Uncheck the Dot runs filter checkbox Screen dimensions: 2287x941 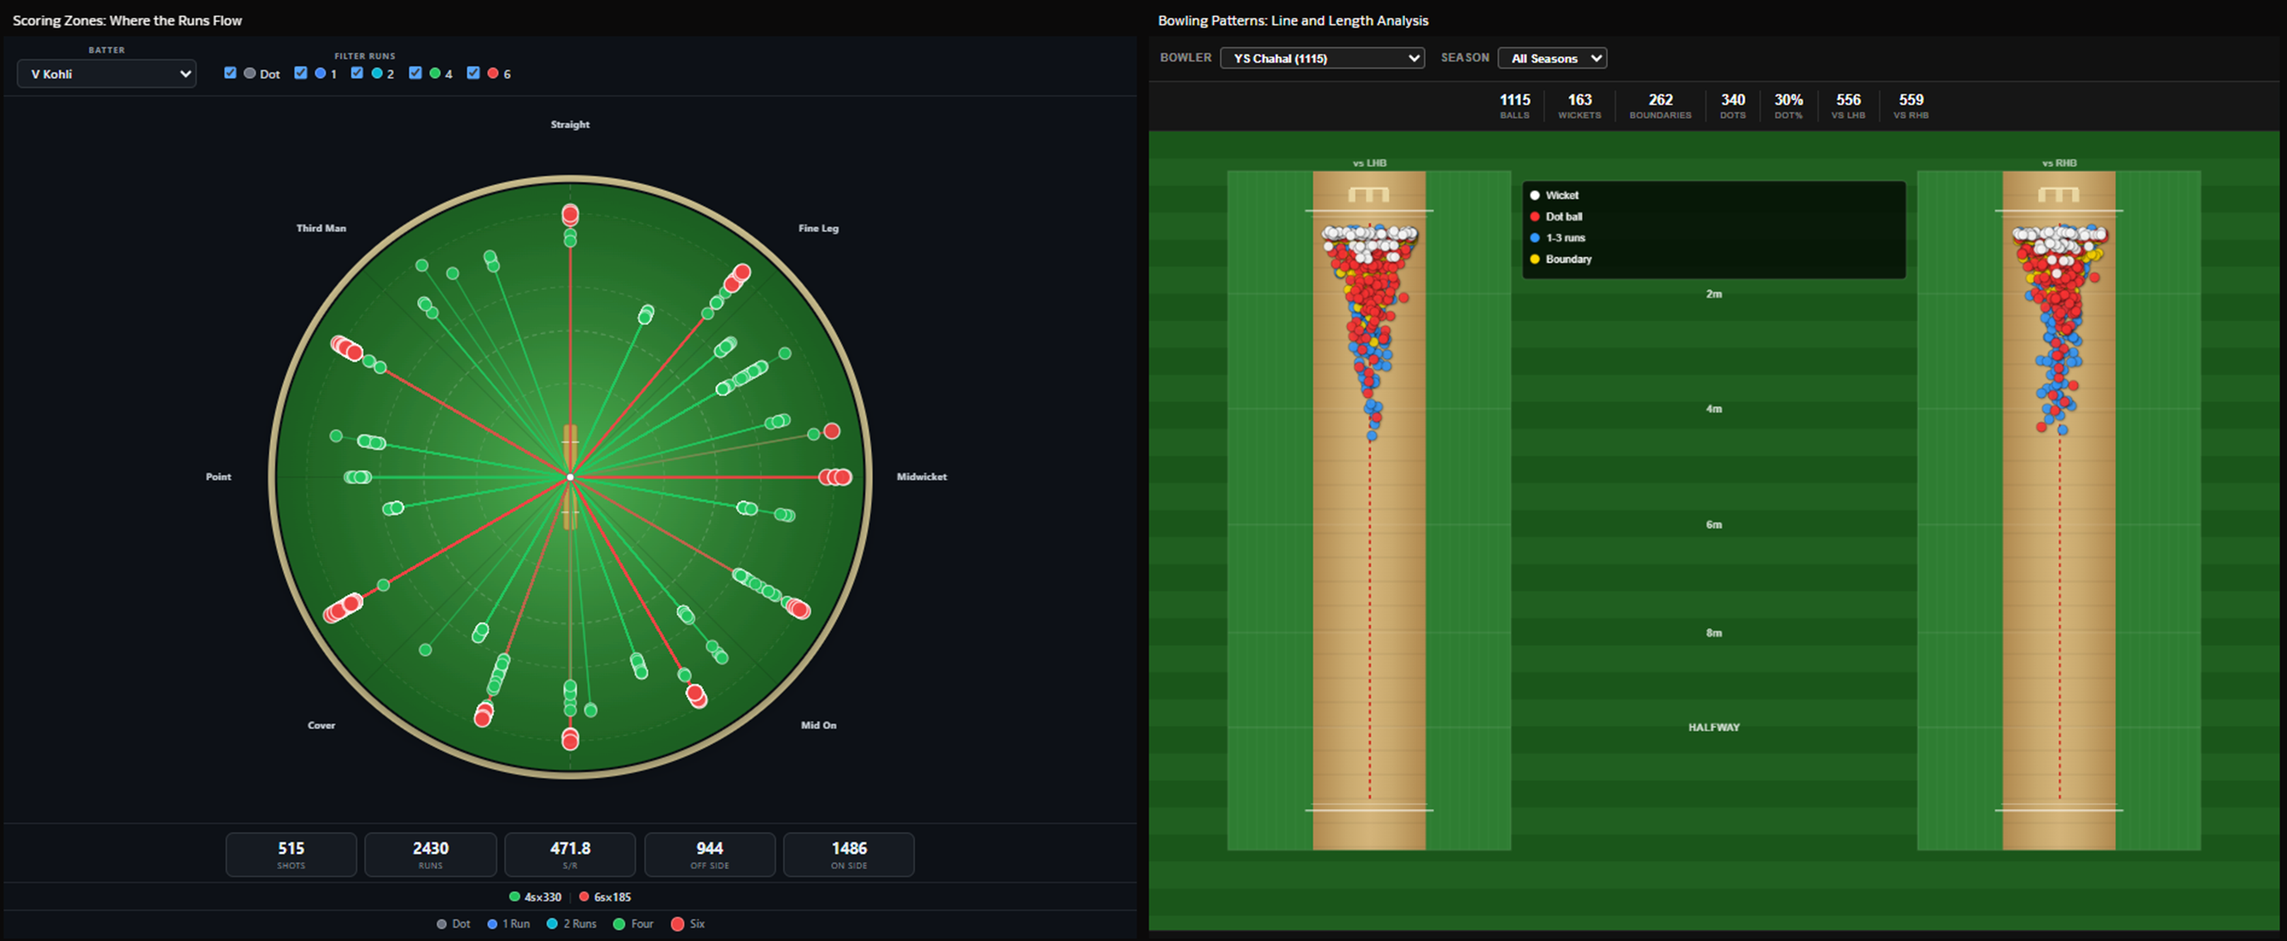point(231,73)
